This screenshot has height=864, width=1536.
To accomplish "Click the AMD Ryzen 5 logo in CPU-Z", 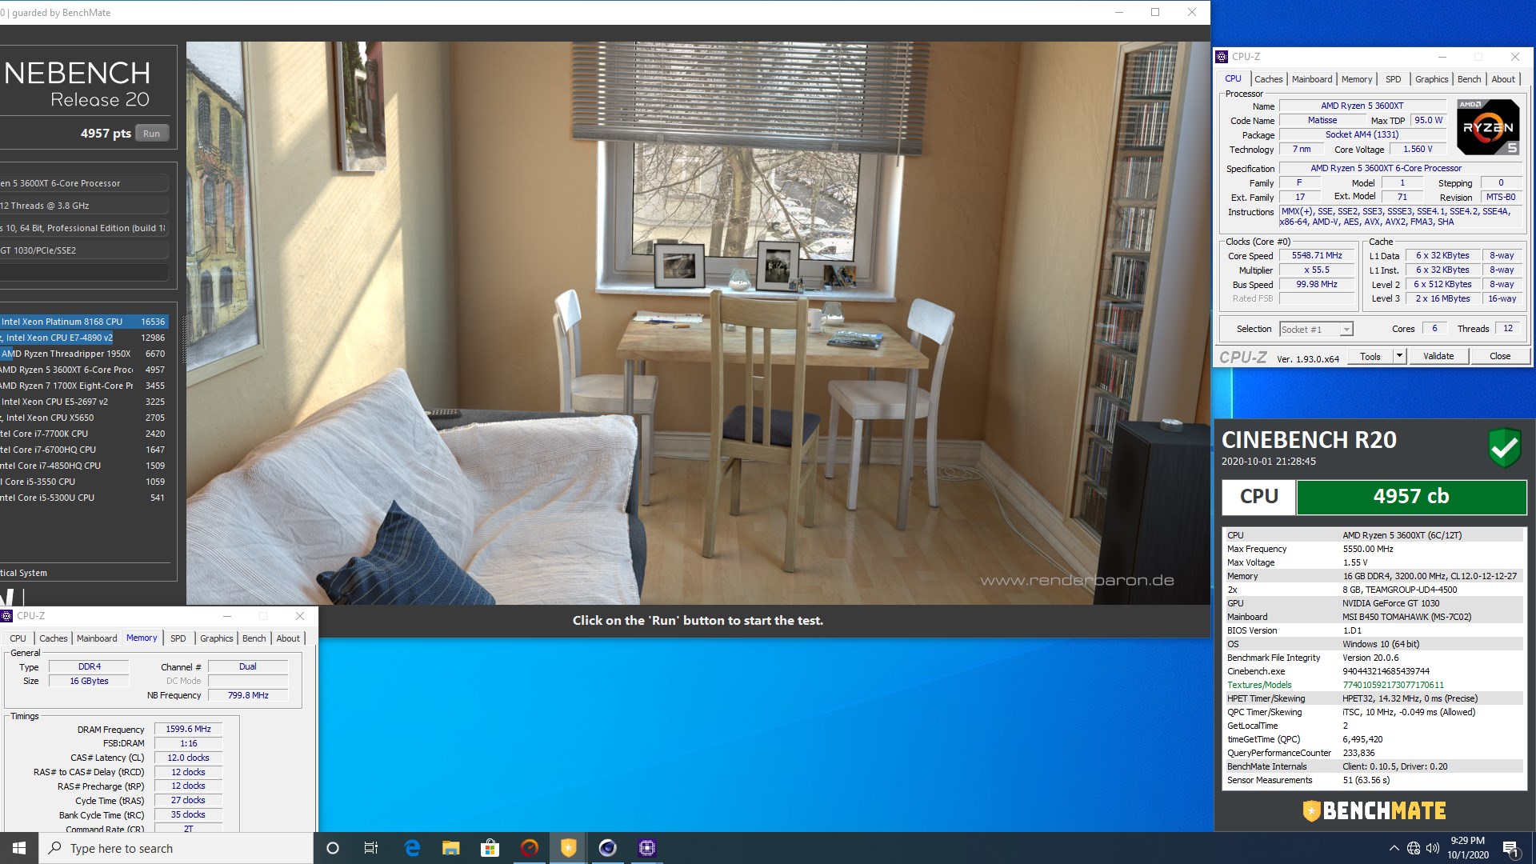I will (1487, 127).
